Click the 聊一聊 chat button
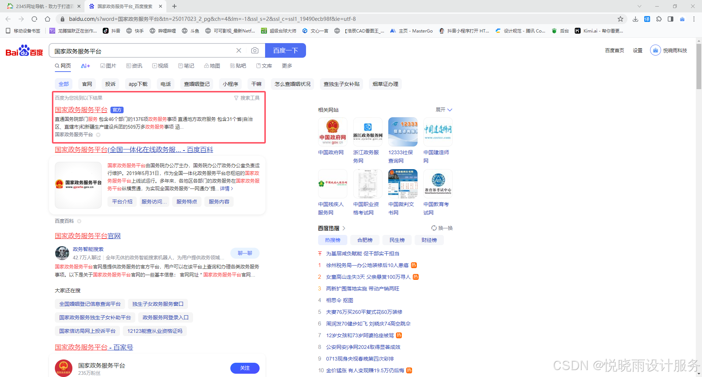 [245, 253]
